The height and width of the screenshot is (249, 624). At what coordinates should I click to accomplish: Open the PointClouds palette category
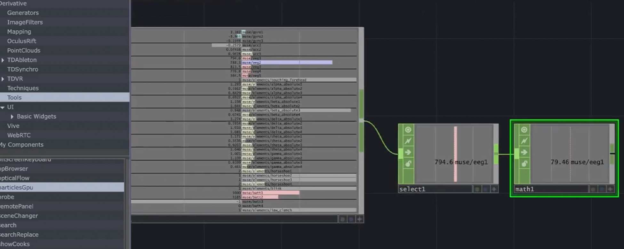coord(24,50)
